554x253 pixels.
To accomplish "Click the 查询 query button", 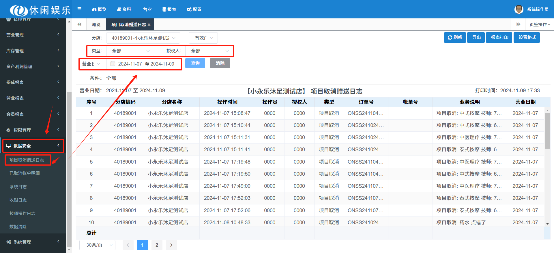I will [195, 63].
